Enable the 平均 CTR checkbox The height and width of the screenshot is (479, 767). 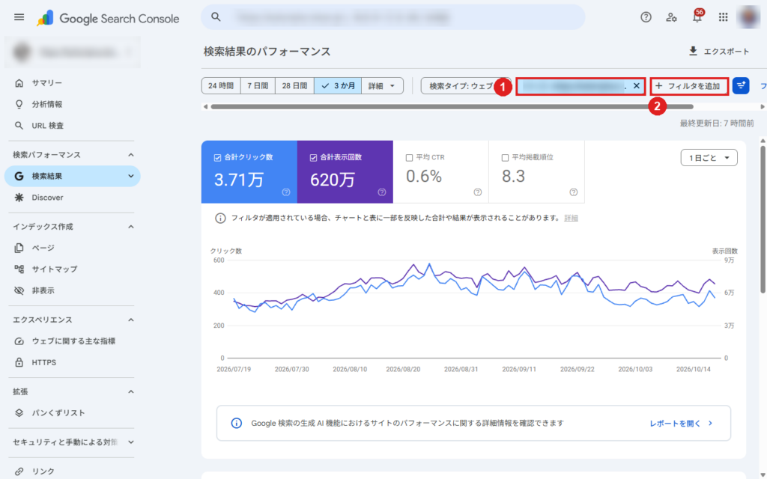410,157
